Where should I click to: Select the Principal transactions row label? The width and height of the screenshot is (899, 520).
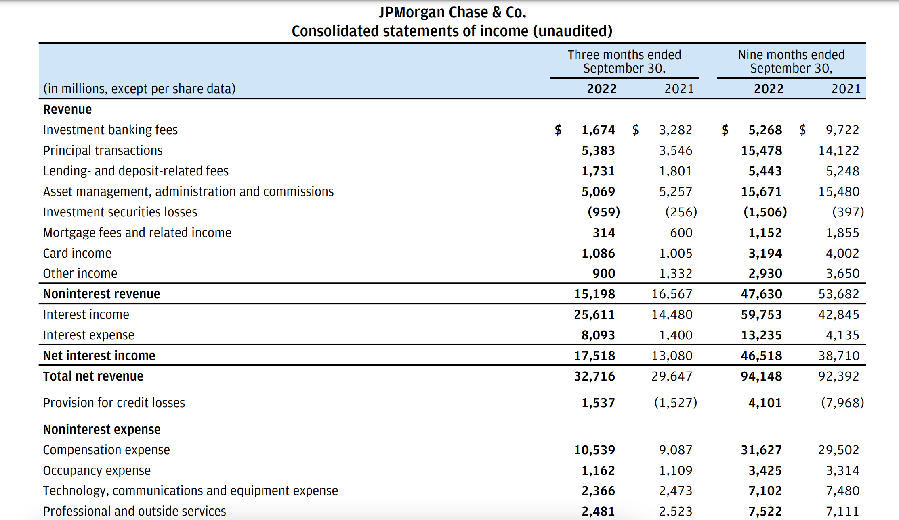[x=103, y=150]
